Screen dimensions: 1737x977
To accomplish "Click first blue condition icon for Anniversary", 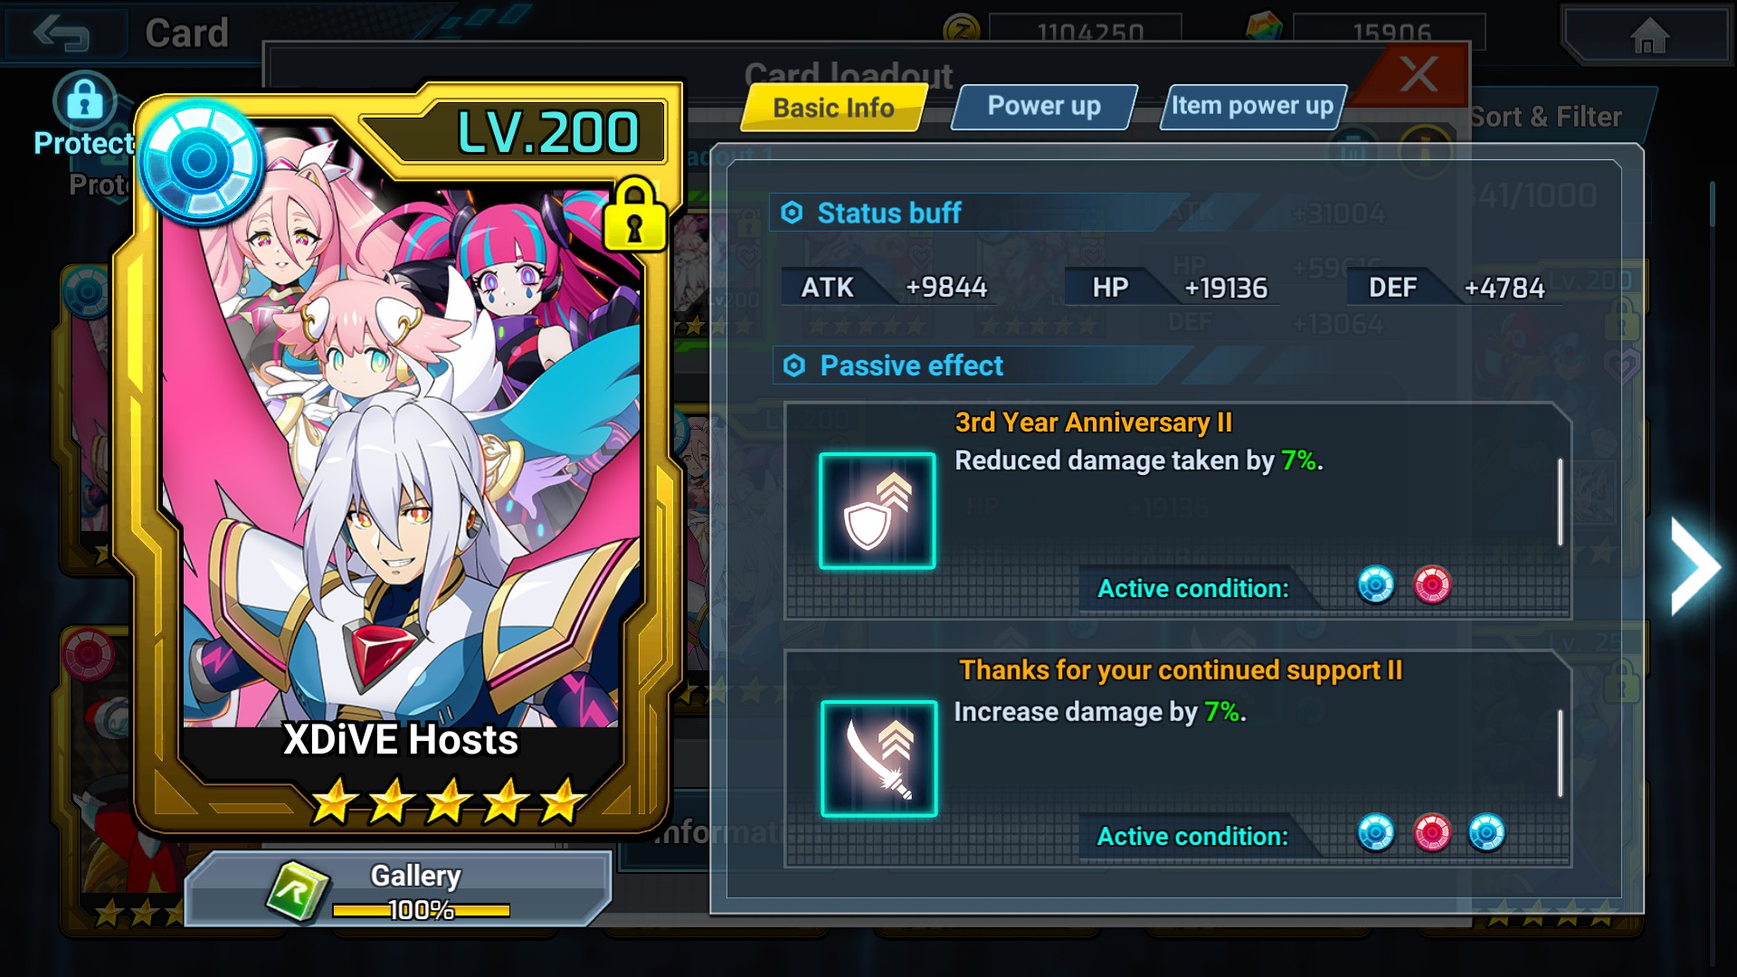I will 1376,585.
